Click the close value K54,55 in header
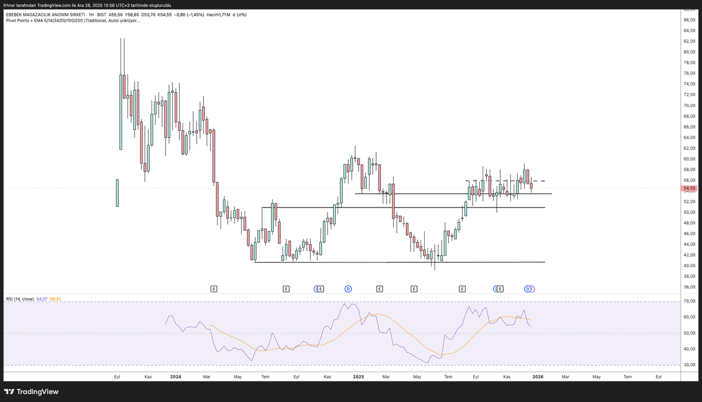The width and height of the screenshot is (702, 402). coord(164,15)
